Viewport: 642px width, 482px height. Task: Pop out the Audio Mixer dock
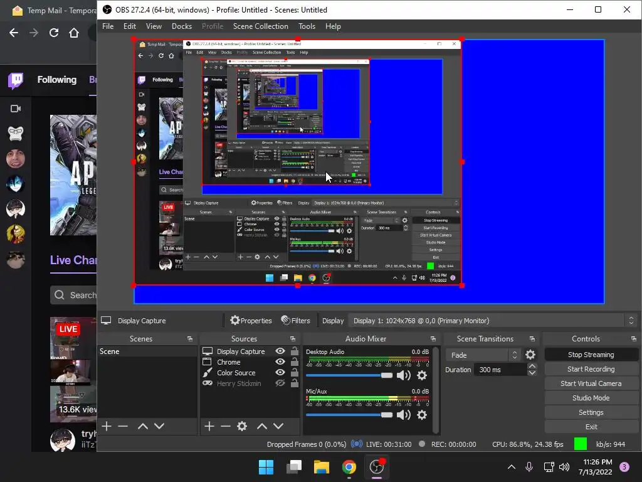pos(433,339)
